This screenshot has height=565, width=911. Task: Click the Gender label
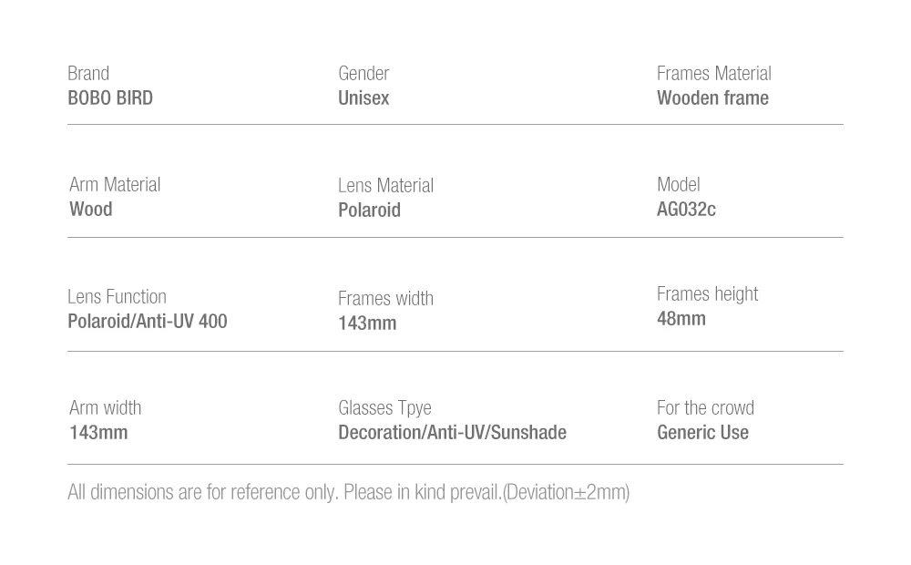tap(363, 73)
